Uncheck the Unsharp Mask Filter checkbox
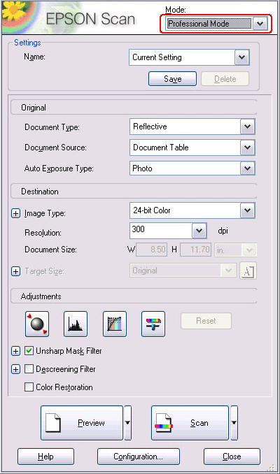280x474 pixels. [29, 351]
